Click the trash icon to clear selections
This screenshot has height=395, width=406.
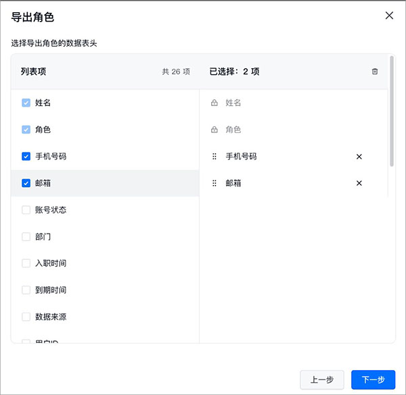click(375, 71)
